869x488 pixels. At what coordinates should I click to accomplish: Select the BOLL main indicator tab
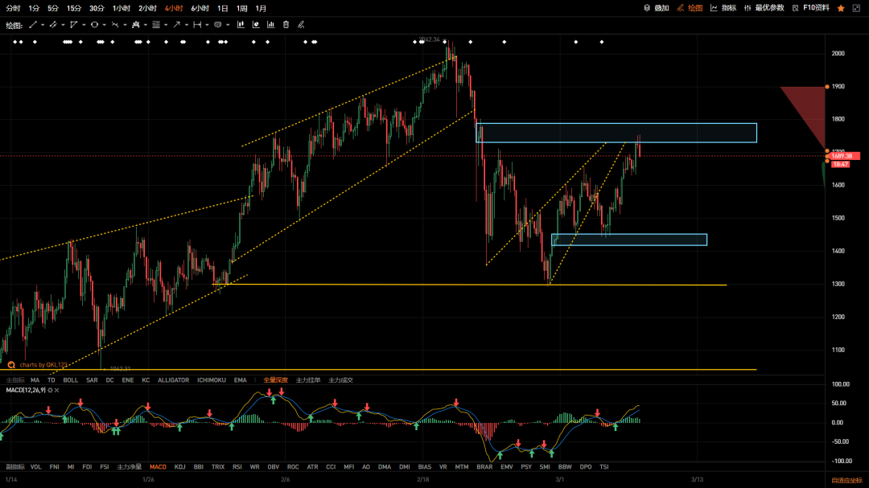tap(71, 380)
